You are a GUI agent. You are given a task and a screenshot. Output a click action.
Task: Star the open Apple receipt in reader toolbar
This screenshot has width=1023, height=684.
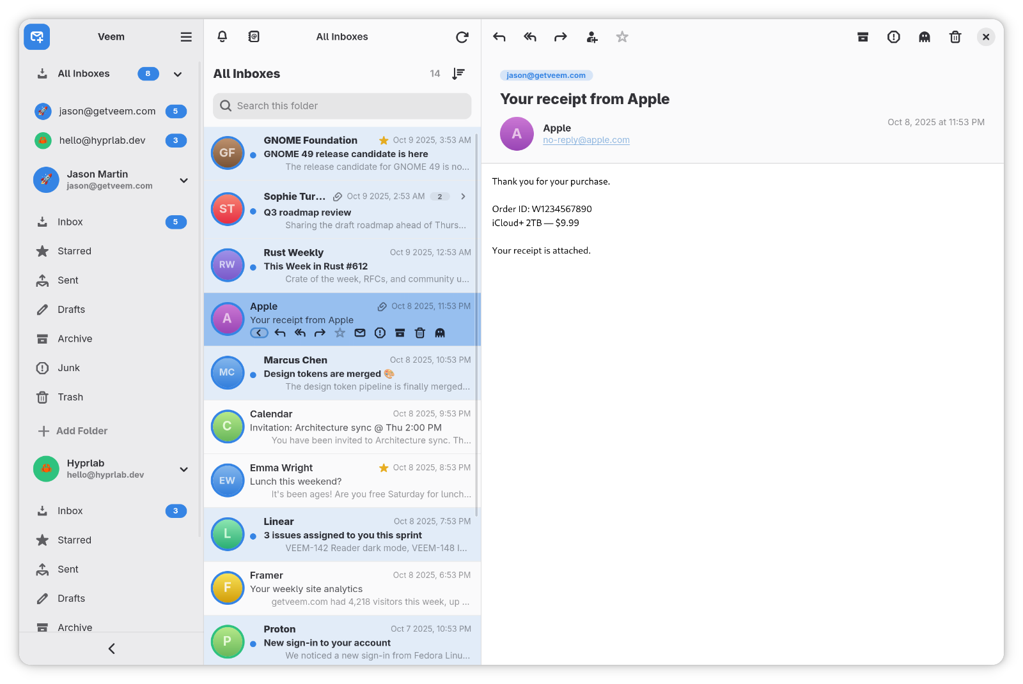pos(622,37)
